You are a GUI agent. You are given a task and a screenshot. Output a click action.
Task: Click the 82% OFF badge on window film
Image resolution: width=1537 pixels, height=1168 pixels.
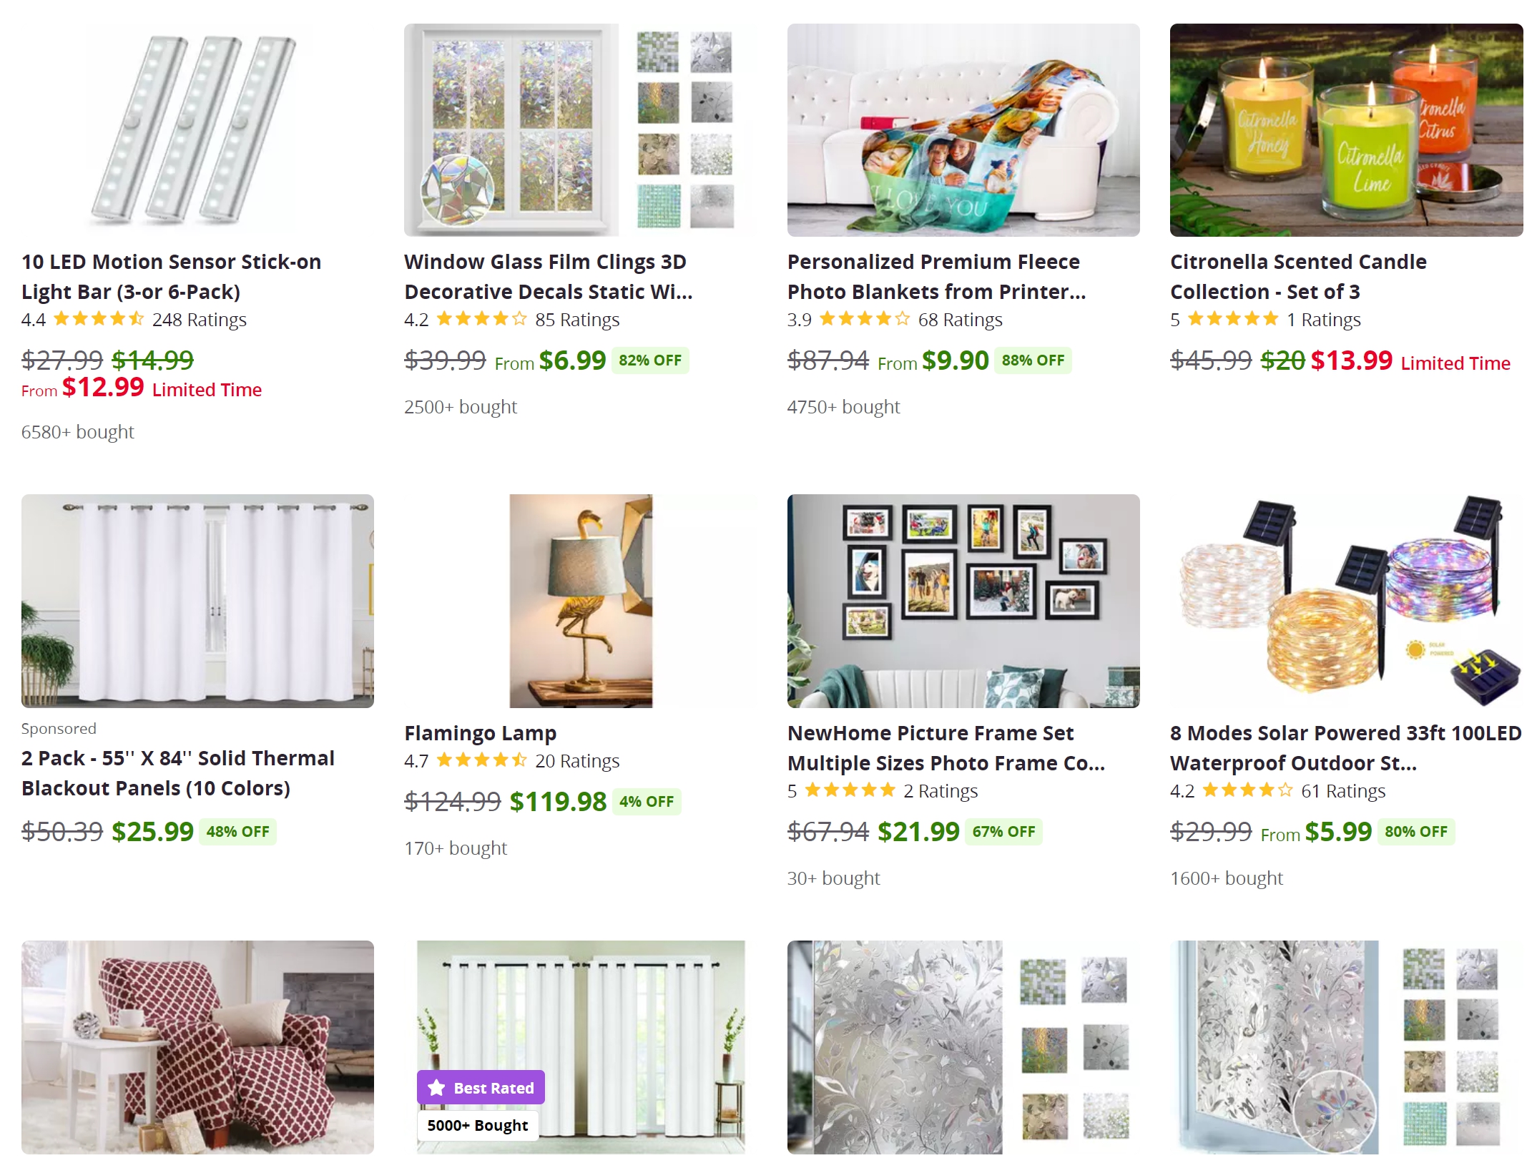[x=650, y=360]
